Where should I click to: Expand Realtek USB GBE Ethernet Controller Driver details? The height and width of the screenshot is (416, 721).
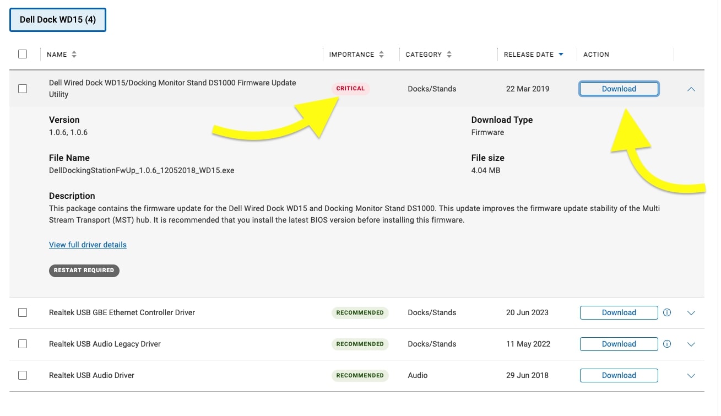pyautogui.click(x=692, y=313)
